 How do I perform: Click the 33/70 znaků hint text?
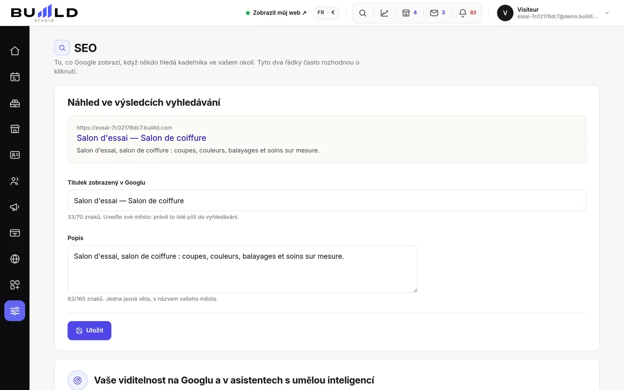(153, 217)
